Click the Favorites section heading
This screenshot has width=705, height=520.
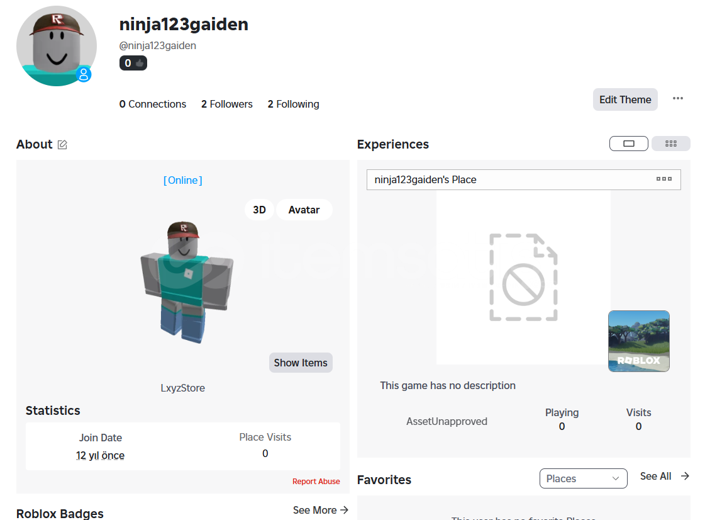point(384,480)
